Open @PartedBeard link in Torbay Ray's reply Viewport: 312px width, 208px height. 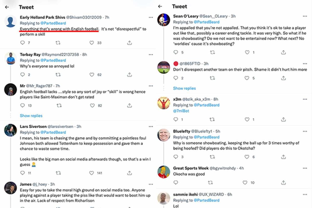coord(54,60)
